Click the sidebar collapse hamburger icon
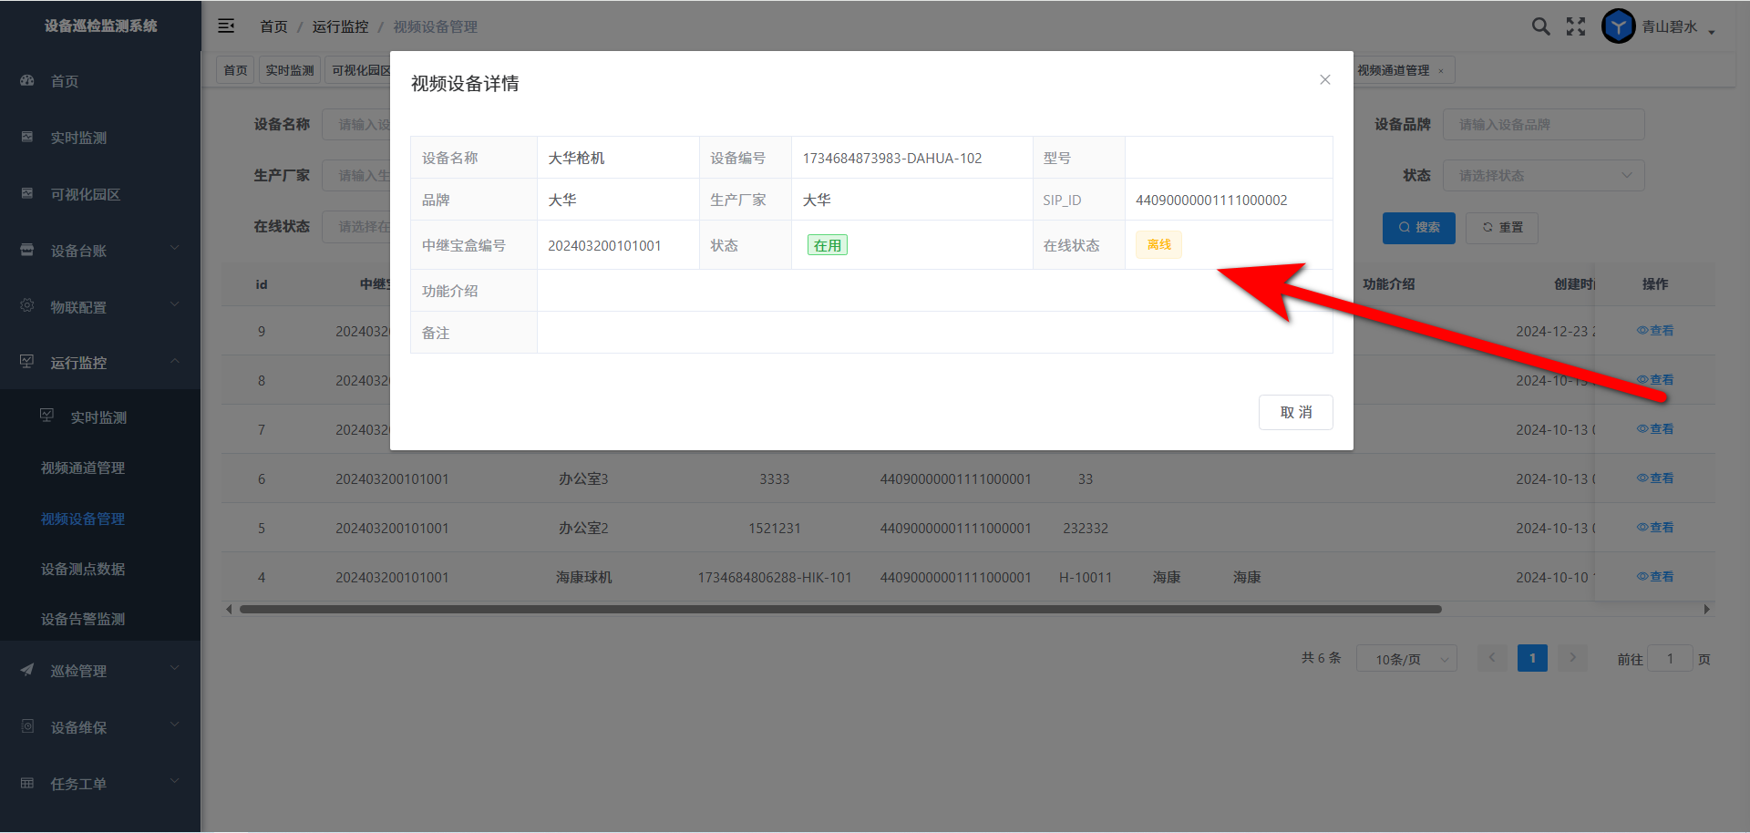The image size is (1750, 833). pos(226,26)
